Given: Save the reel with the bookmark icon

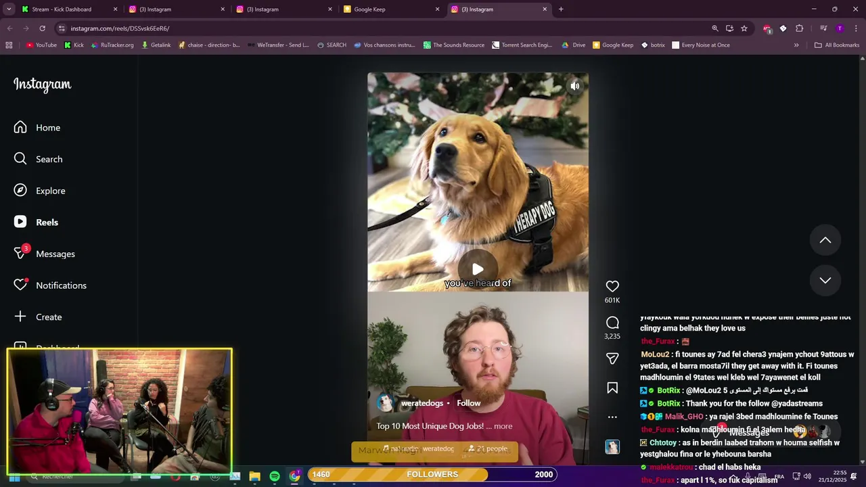Looking at the screenshot, I should [612, 388].
